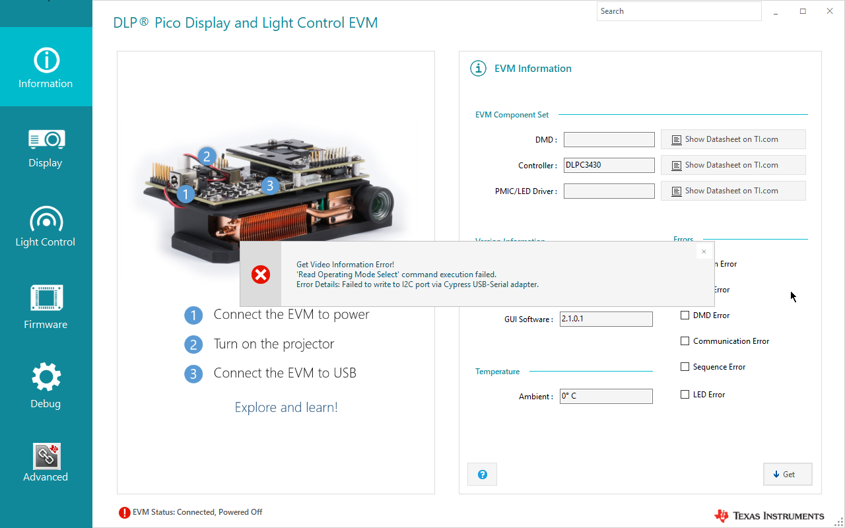Open the Explore and learn link

286,407
